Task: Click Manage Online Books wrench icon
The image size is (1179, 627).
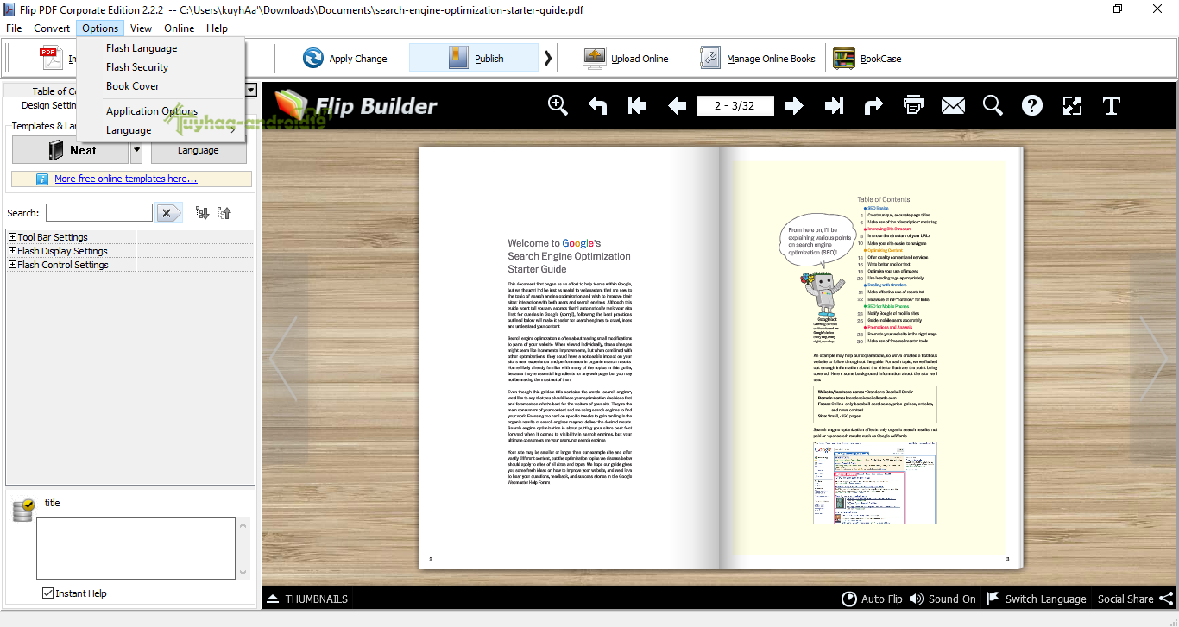Action: pyautogui.click(x=709, y=58)
